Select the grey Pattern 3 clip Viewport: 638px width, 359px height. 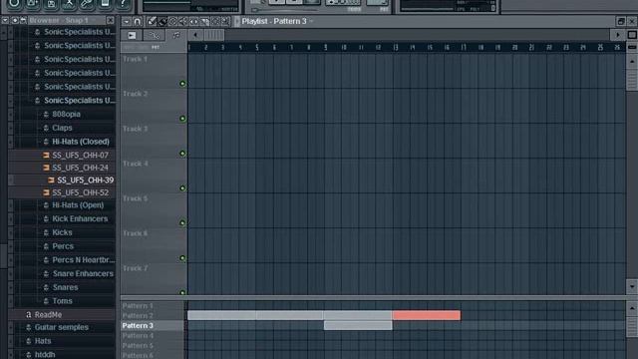pyautogui.click(x=358, y=325)
